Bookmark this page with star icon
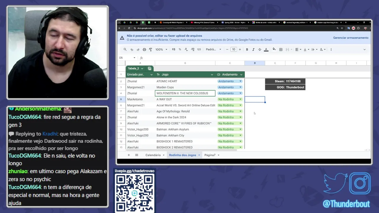379x213 pixels. pyautogui.click(x=342, y=28)
